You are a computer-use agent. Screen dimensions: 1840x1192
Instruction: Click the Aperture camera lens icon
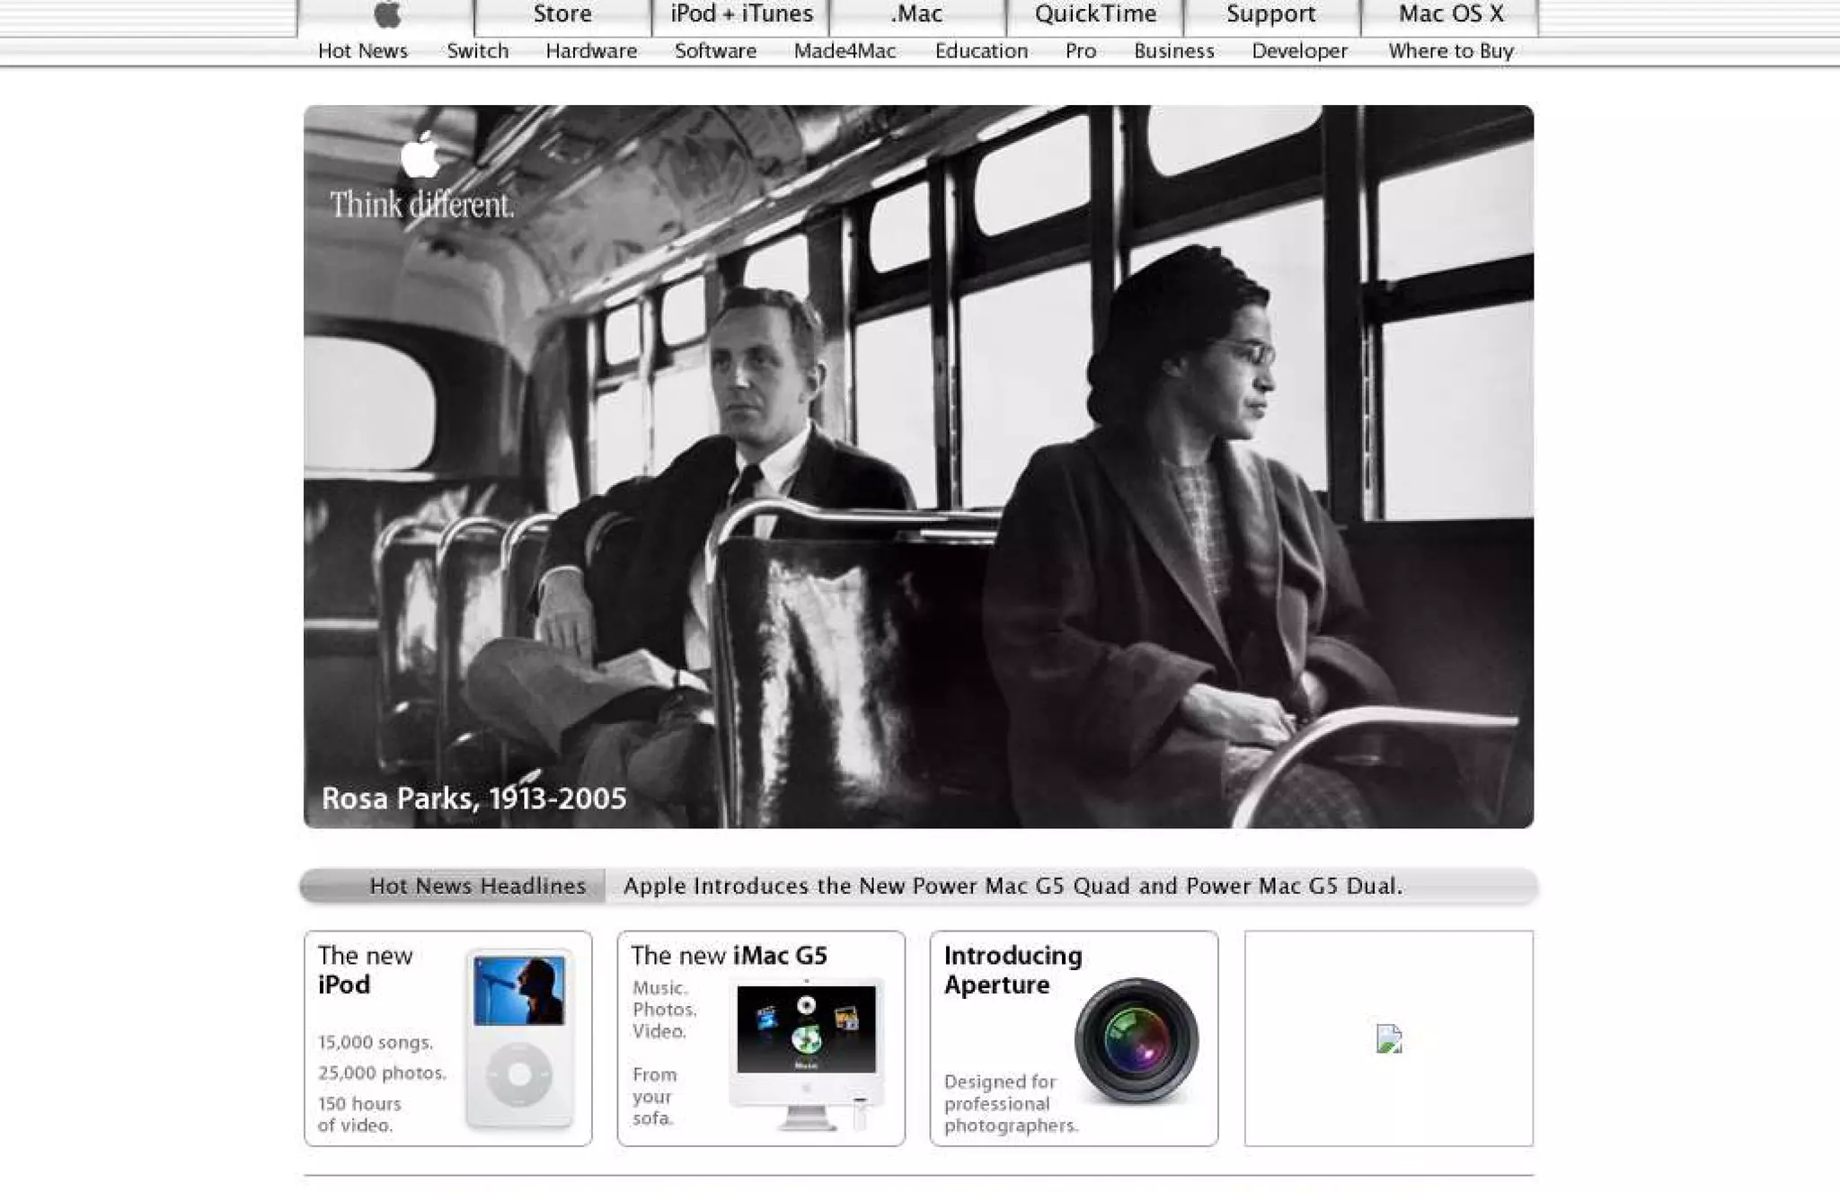1137,1040
